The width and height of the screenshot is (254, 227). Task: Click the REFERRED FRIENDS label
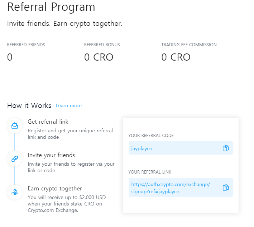[x=26, y=45]
